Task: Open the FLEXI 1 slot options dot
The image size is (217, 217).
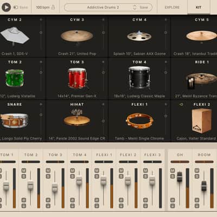Action: tap(165, 104)
